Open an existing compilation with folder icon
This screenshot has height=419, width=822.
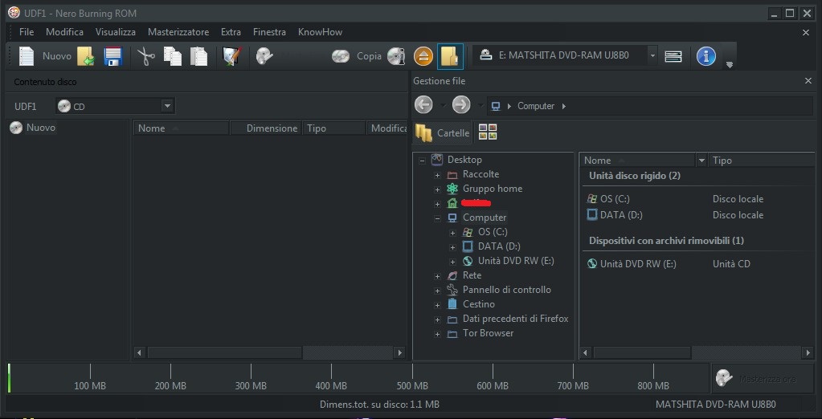pyautogui.click(x=86, y=56)
